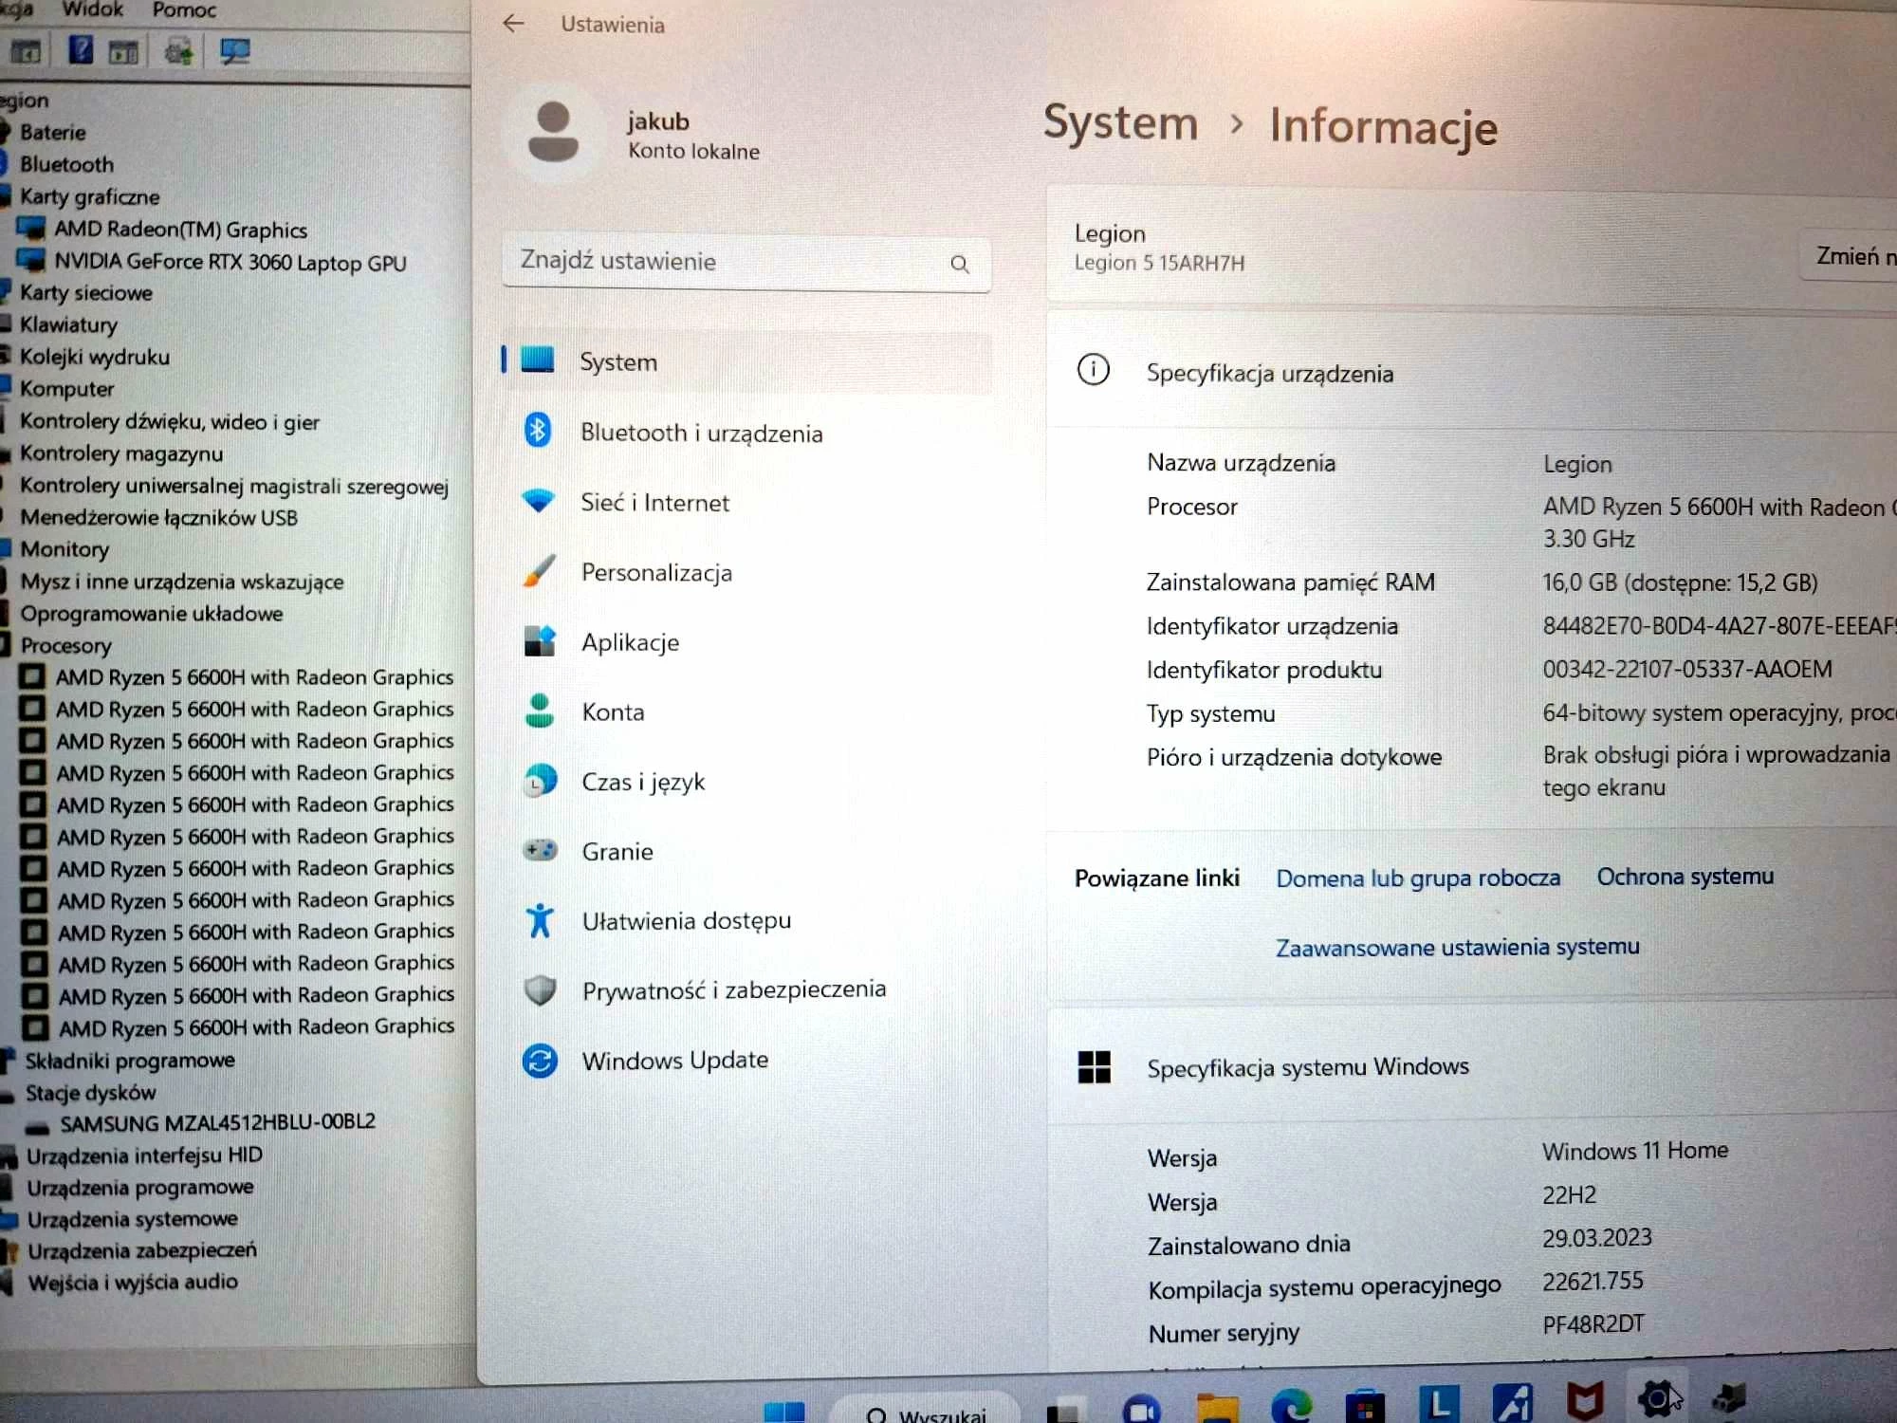Click the blue Help toolbar icon in Device Manager
The height and width of the screenshot is (1423, 1897).
click(81, 50)
